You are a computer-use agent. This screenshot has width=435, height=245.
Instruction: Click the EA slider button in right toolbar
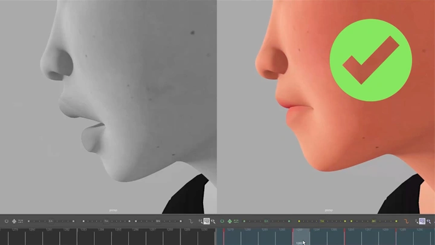266,221
